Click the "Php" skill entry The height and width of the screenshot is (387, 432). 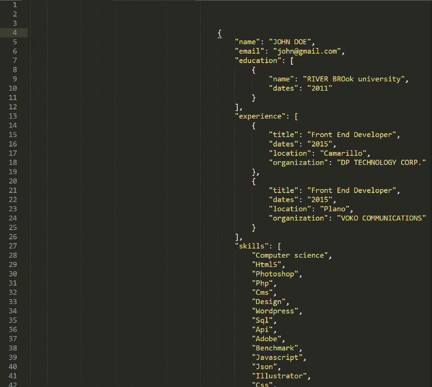[262, 283]
